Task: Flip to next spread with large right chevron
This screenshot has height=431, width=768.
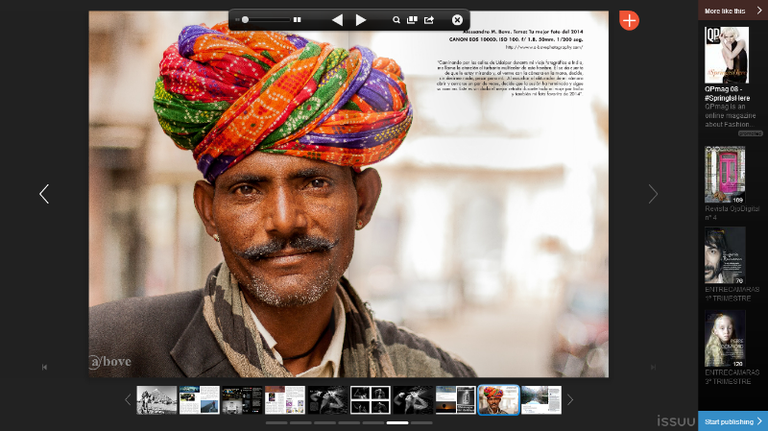Action: (x=653, y=194)
